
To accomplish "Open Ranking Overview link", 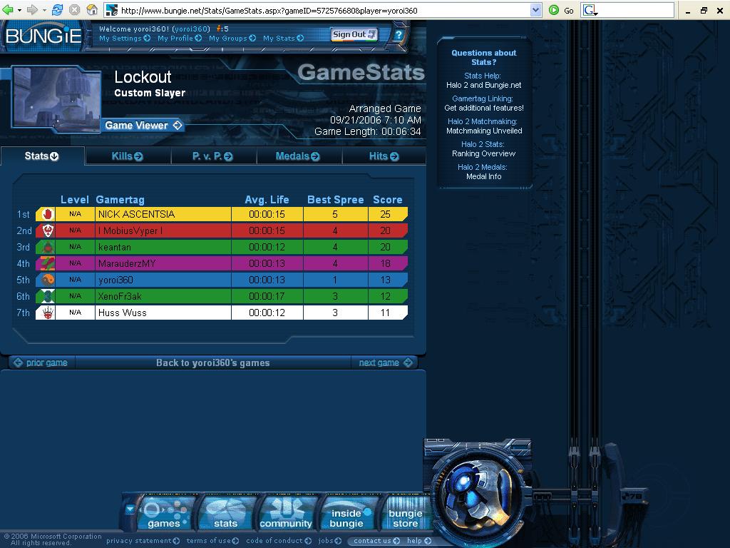I will (x=484, y=154).
